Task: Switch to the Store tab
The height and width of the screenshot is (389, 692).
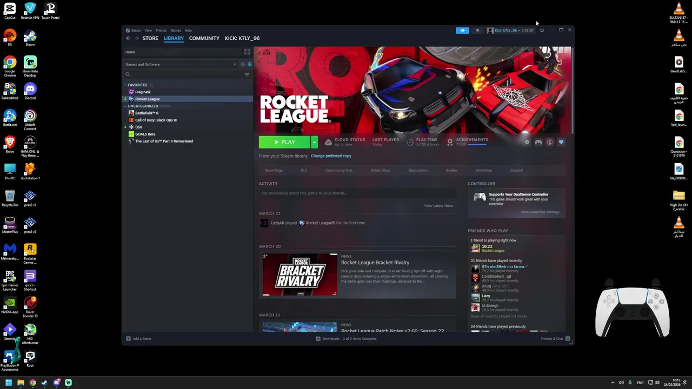Action: (150, 38)
